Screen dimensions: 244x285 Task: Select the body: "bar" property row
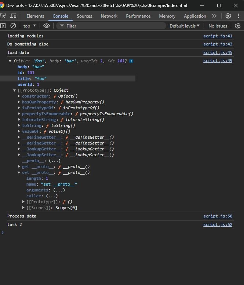31,67
